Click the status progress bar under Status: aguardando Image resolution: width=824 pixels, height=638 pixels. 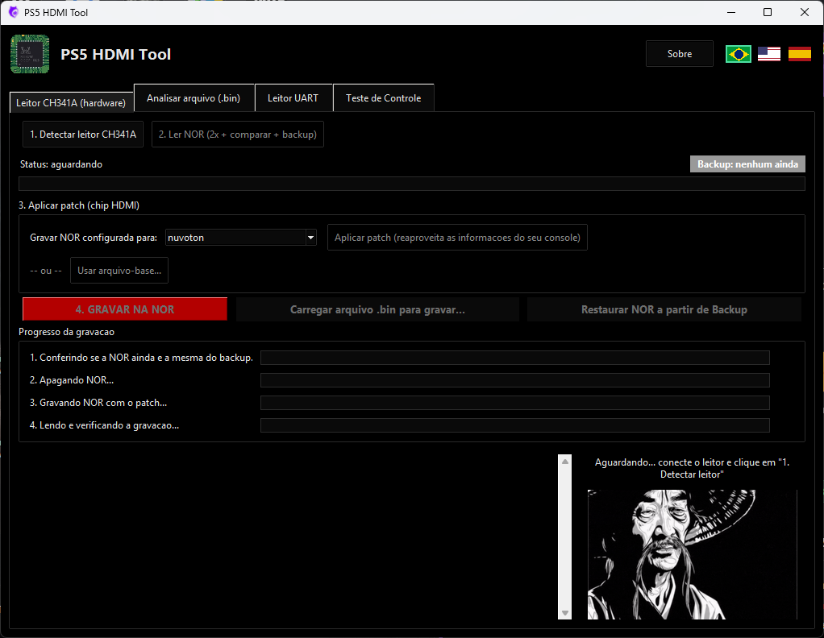tap(412, 184)
